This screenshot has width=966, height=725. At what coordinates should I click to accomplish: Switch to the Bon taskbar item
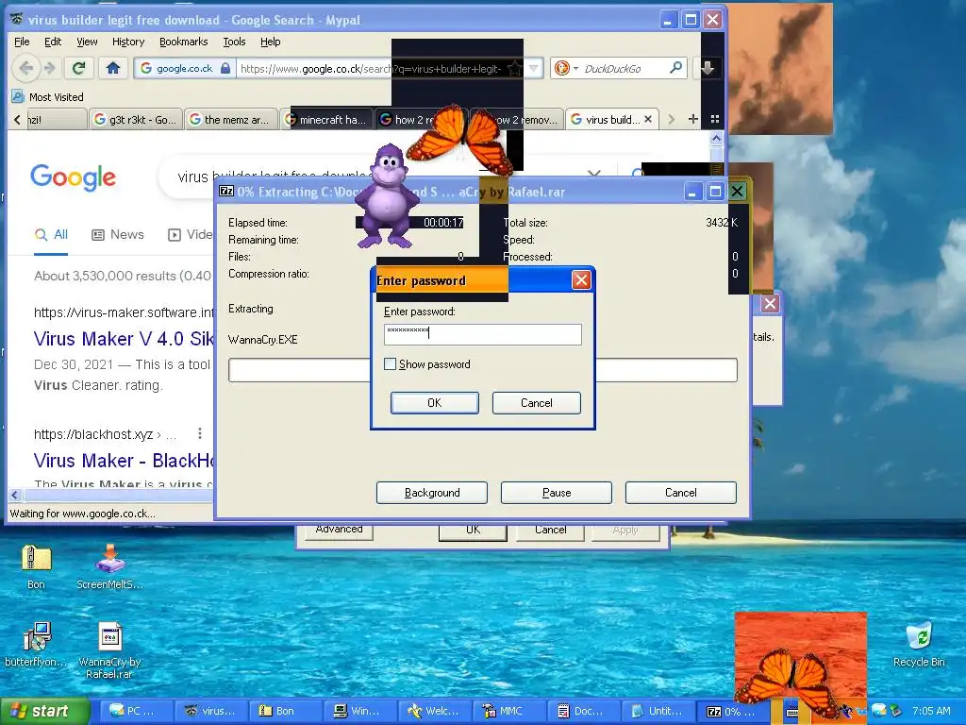point(284,711)
